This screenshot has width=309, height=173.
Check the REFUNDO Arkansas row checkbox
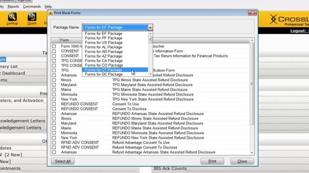(x=54, y=113)
